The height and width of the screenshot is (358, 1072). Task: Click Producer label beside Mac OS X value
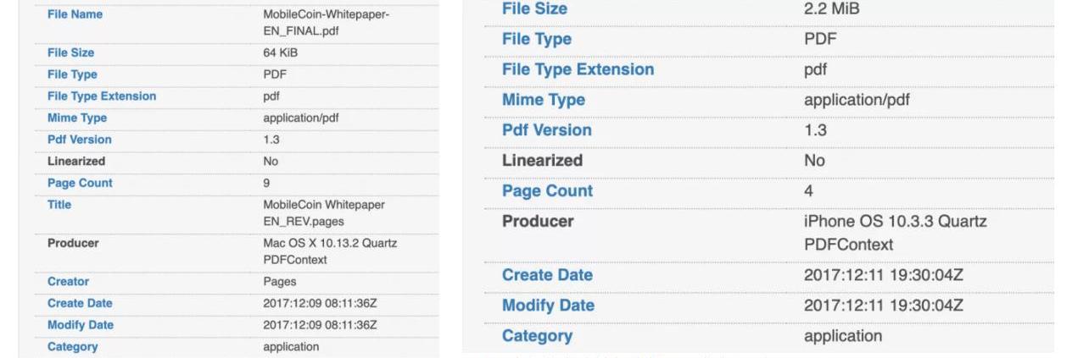point(73,244)
